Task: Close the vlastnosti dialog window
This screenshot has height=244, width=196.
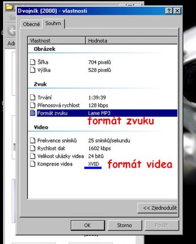Action: 177,11
